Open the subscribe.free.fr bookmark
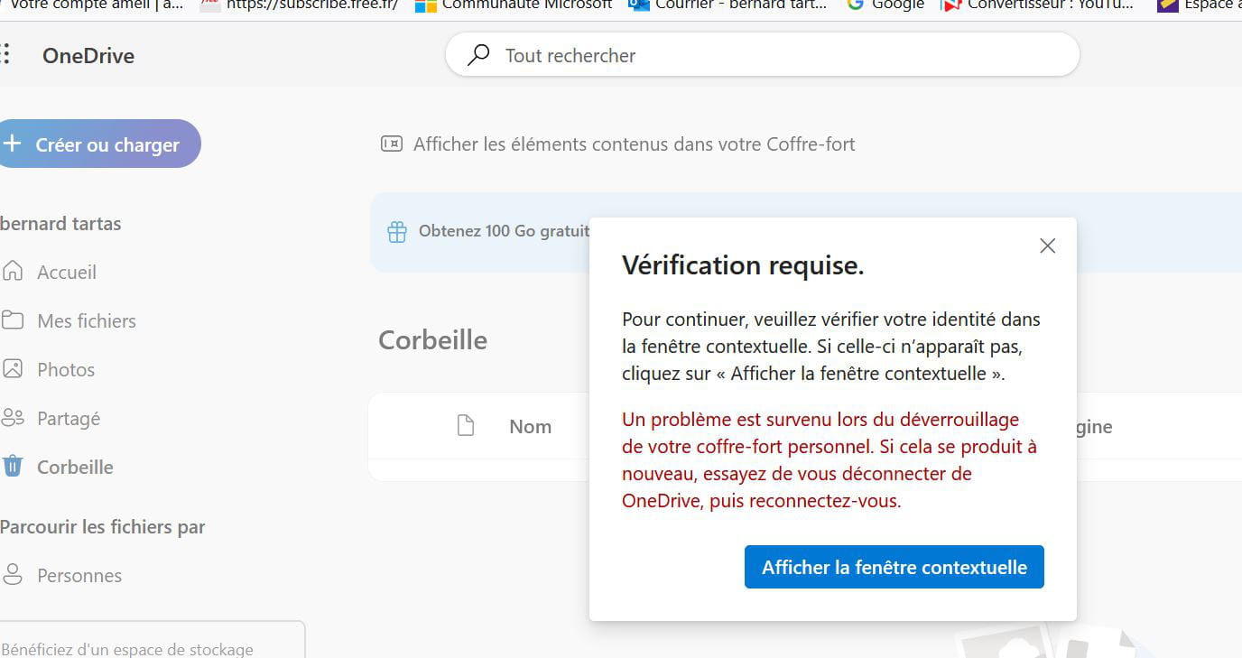 click(x=301, y=5)
